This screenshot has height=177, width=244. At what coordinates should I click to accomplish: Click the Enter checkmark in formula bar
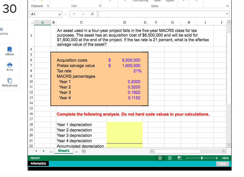click(x=83, y=14)
